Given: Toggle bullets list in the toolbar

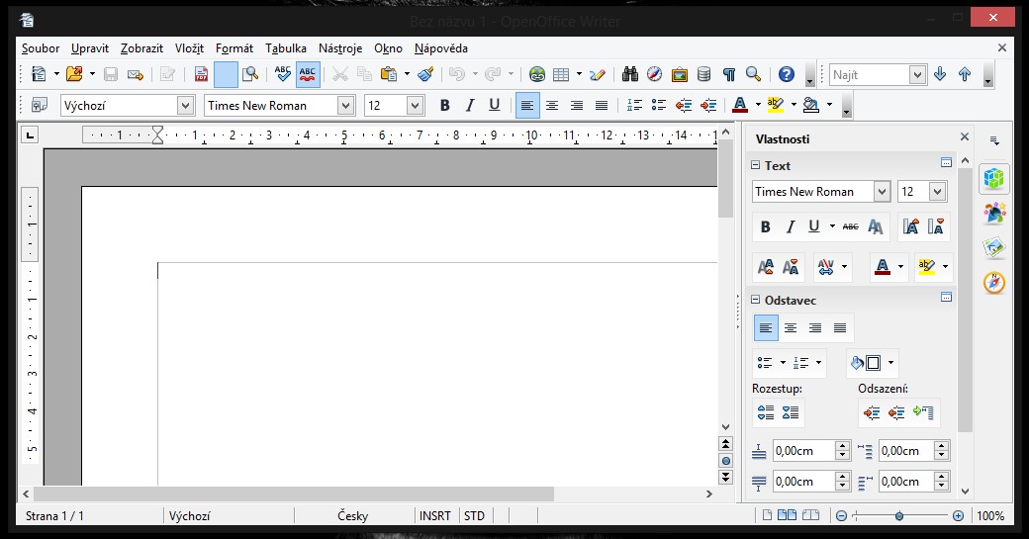Looking at the screenshot, I should point(659,105).
